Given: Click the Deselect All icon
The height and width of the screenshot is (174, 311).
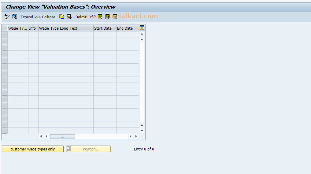Looking at the screenshot, I should [115, 17].
